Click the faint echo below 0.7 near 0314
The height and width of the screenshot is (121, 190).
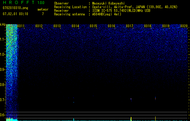coord(73,102)
